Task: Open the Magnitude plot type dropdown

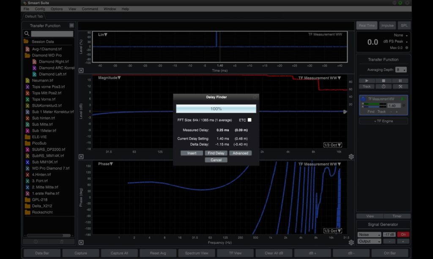Action: [110, 78]
